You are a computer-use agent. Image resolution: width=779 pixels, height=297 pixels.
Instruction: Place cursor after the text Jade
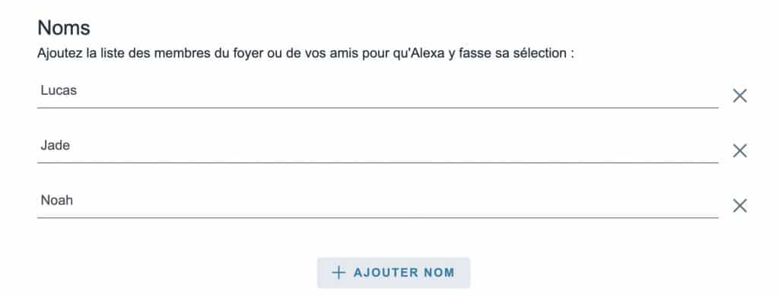coord(70,146)
